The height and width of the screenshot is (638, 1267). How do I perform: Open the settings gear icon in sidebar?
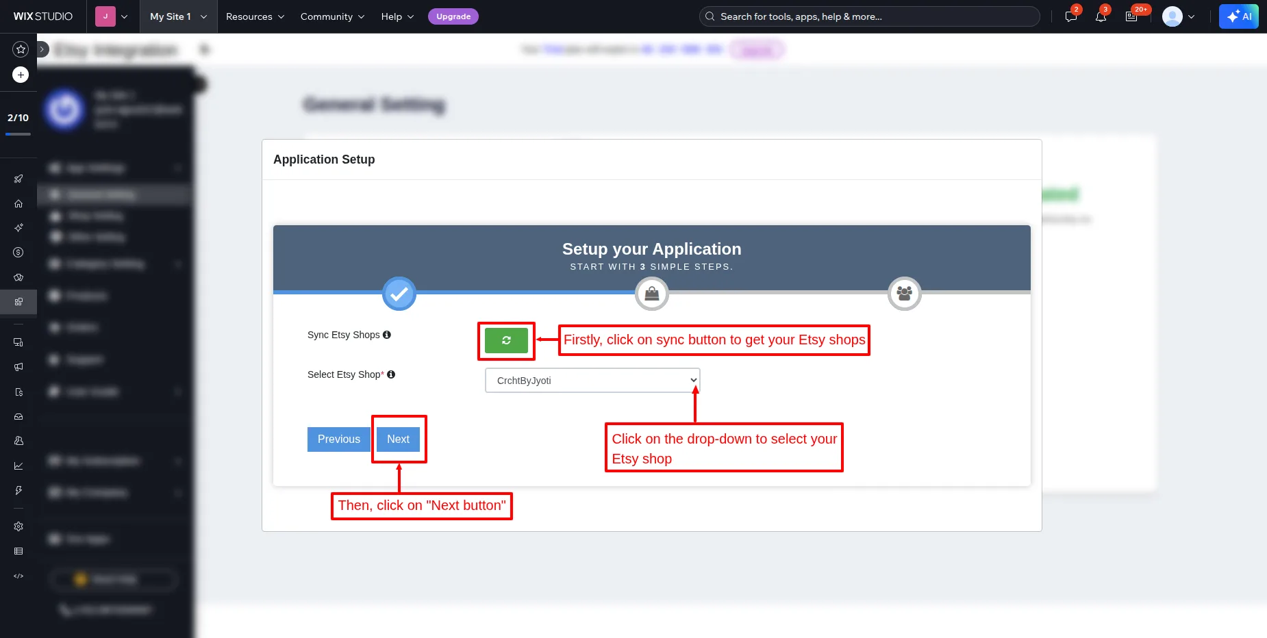click(x=18, y=526)
